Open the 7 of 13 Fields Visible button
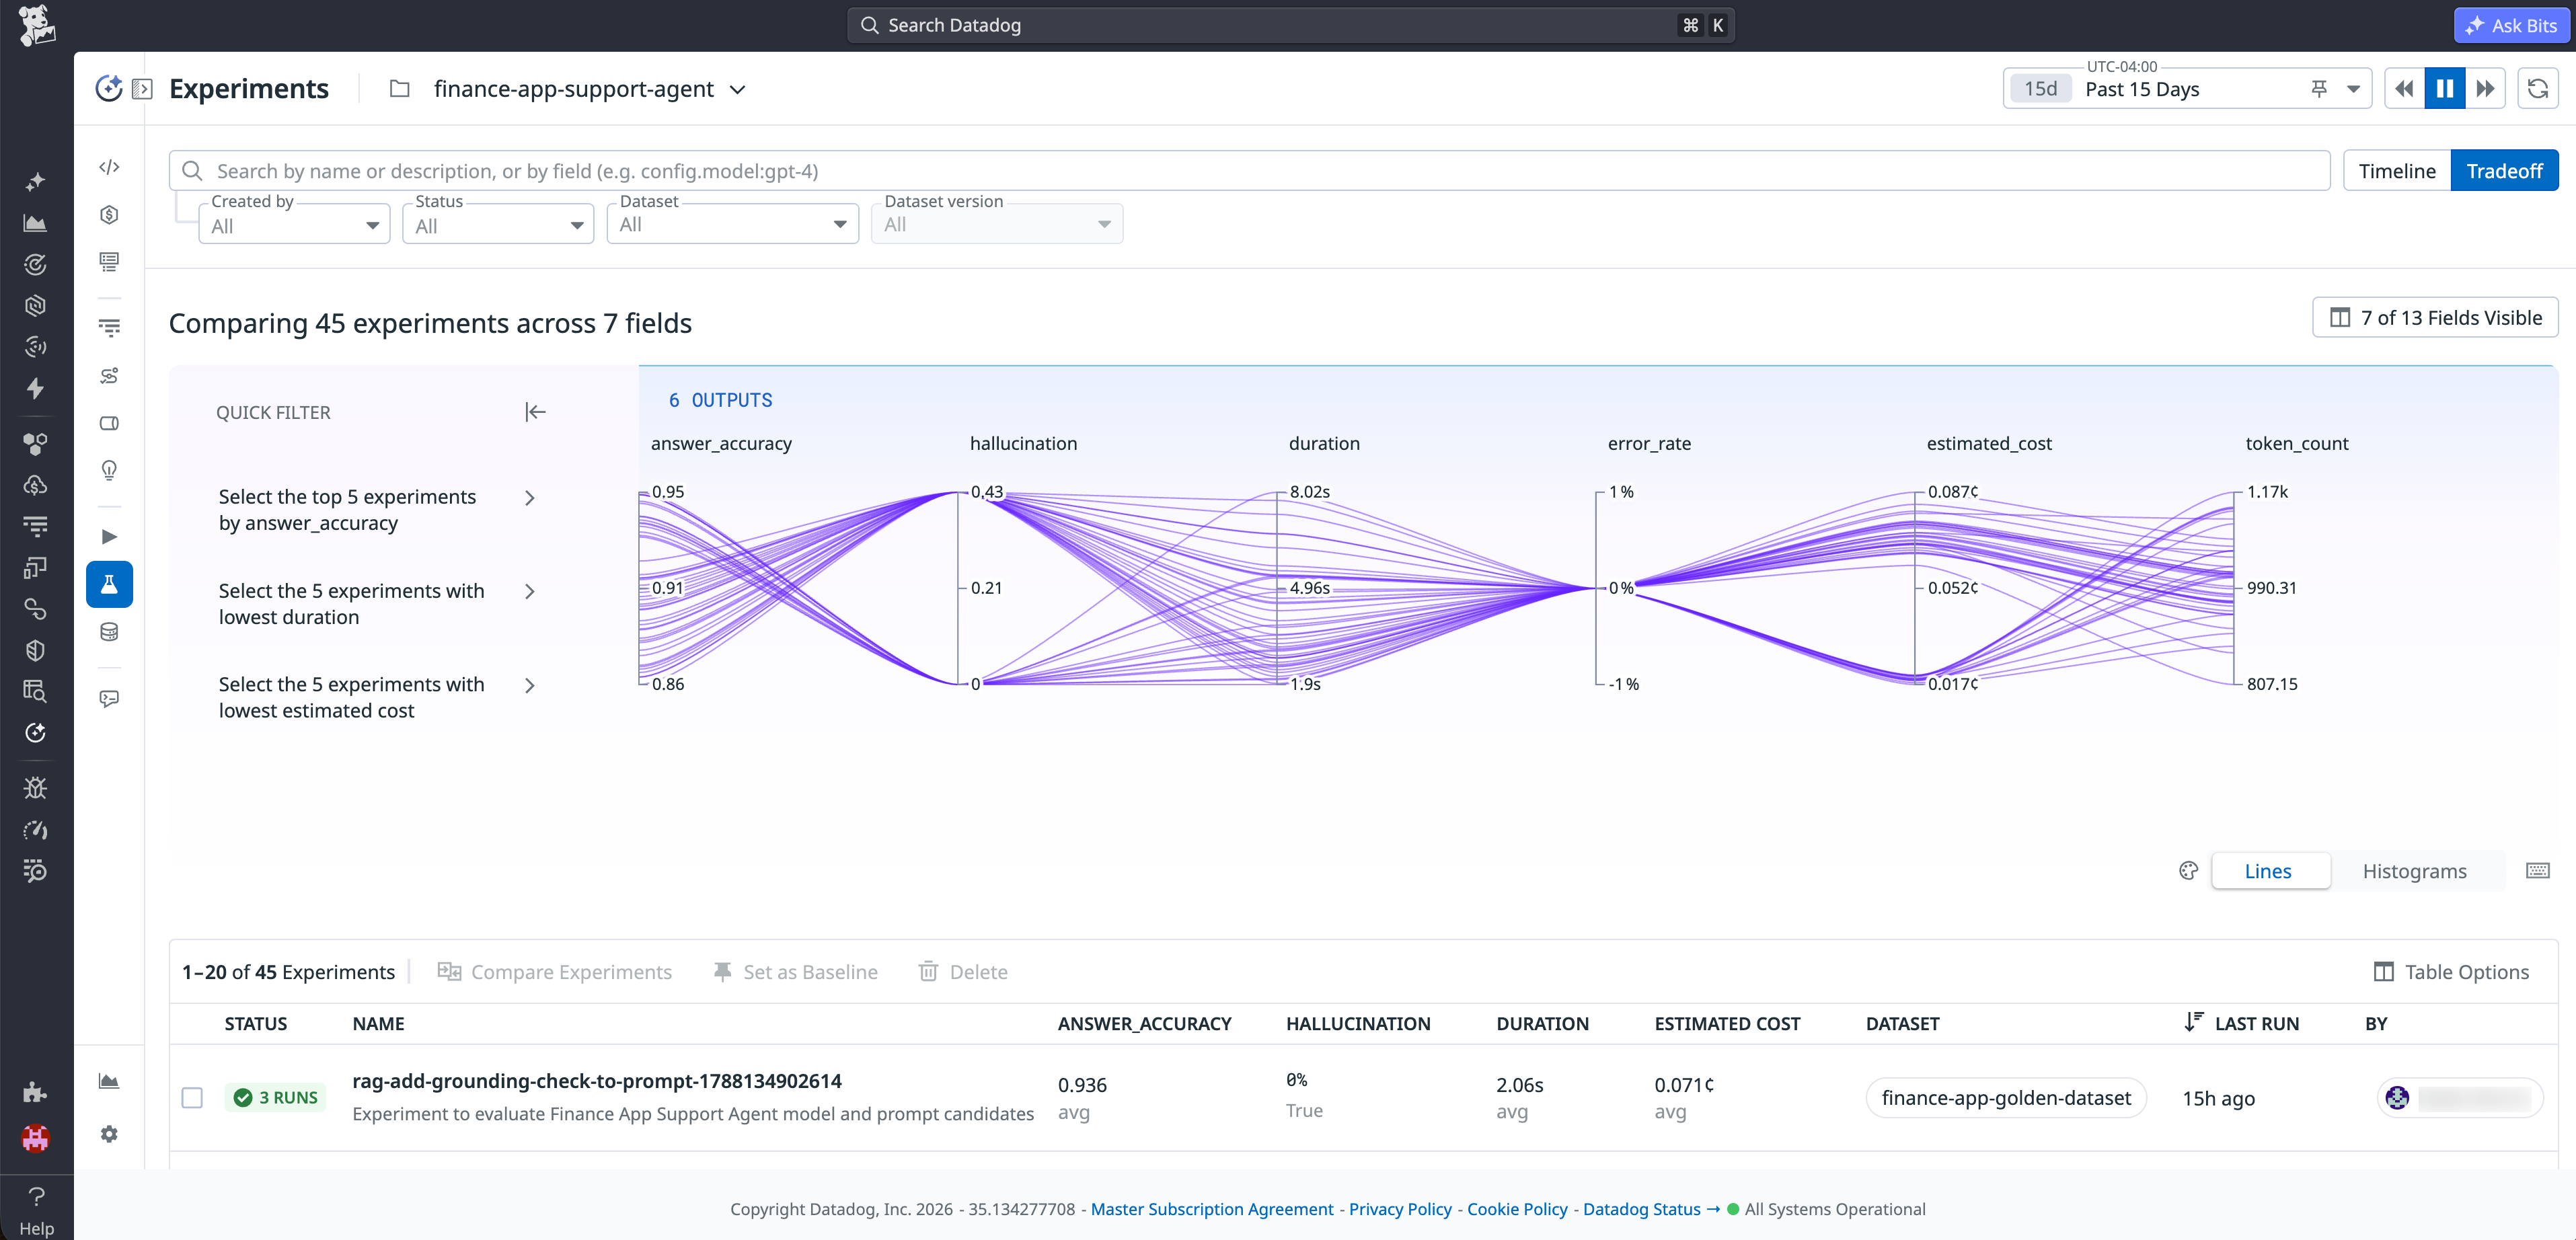This screenshot has width=2576, height=1240. click(2435, 318)
